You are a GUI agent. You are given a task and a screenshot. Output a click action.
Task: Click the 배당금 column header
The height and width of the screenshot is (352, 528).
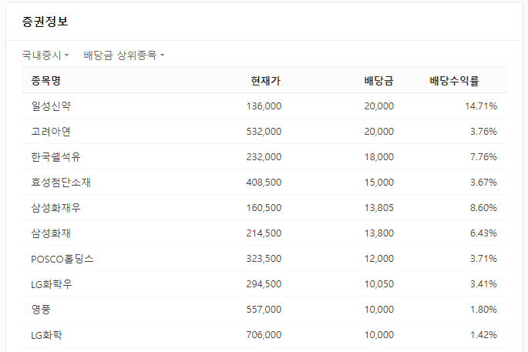point(378,81)
